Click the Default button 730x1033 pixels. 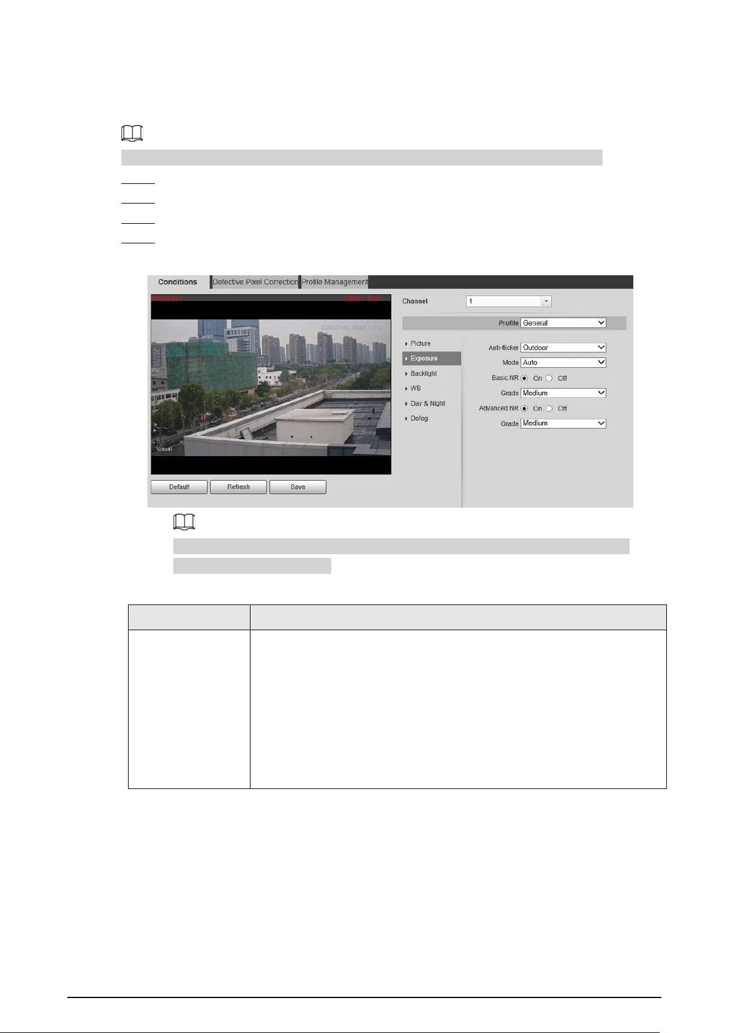click(x=179, y=487)
